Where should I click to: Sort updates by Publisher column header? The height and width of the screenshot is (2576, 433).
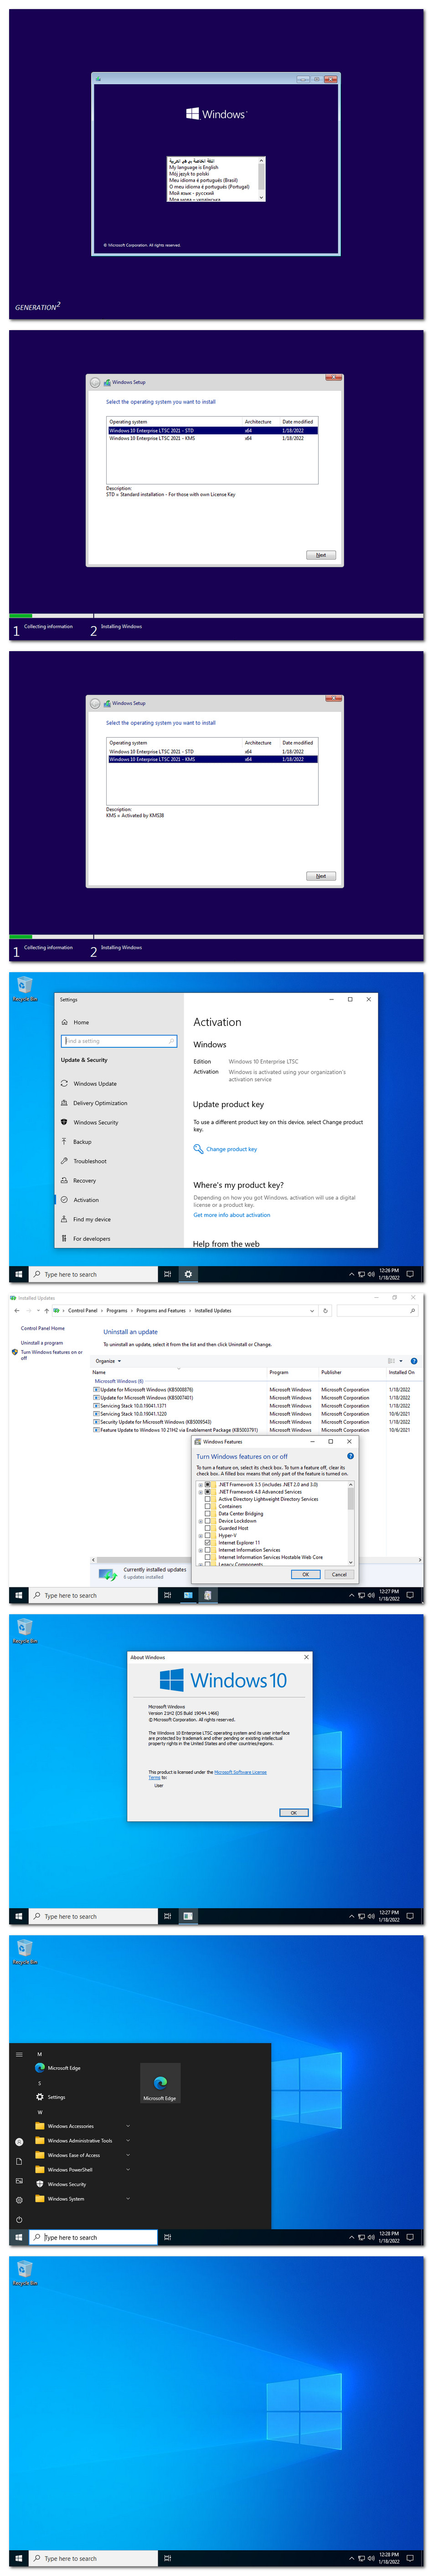click(x=352, y=1372)
